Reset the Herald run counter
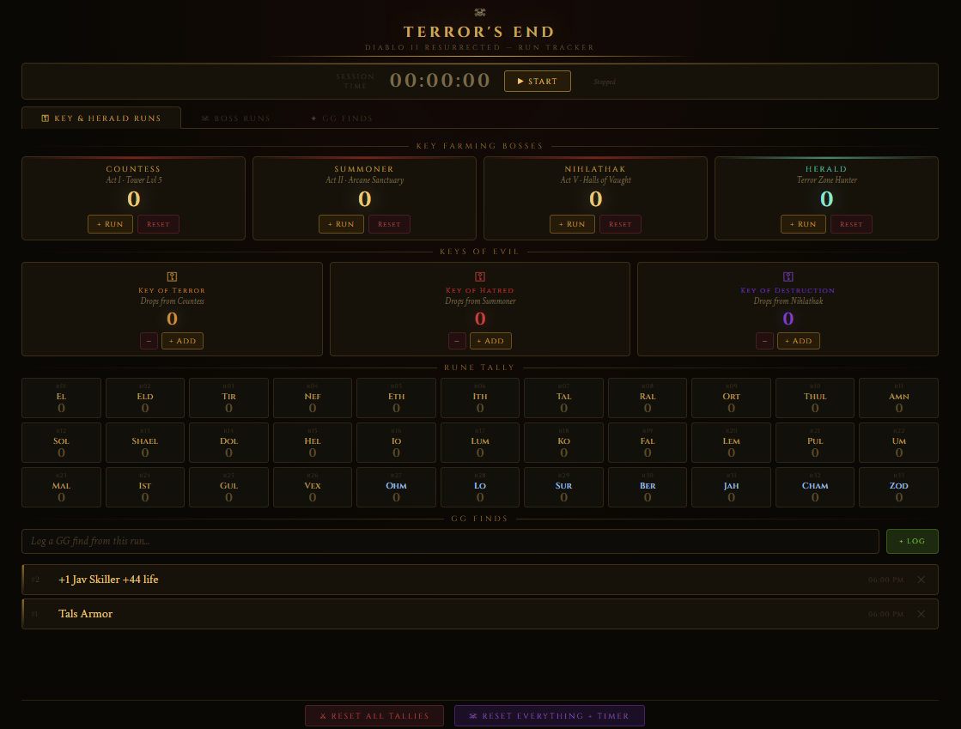 point(851,224)
